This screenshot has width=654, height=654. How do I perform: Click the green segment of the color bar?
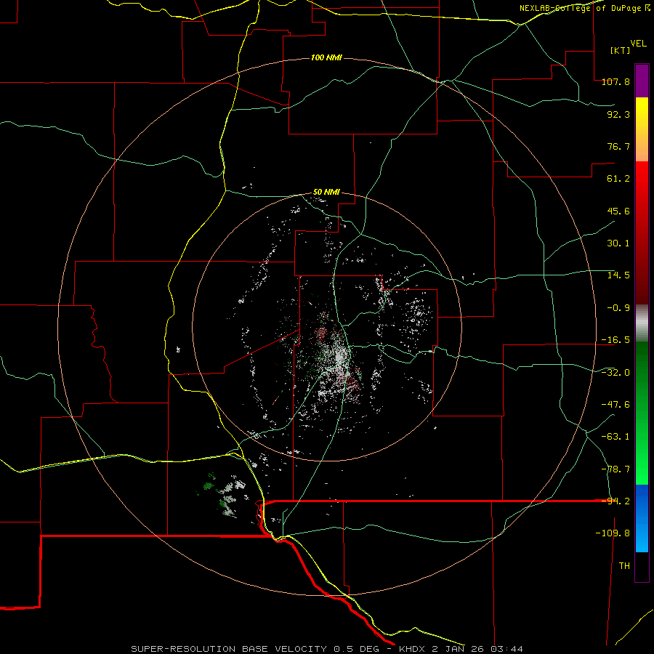coord(642,413)
